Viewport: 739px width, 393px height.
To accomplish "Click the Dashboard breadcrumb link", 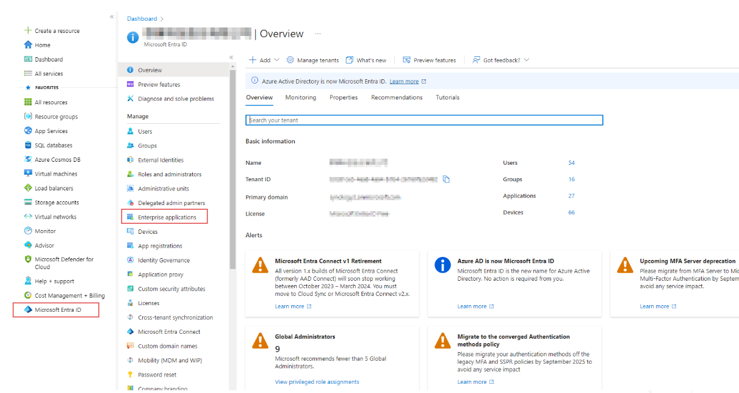I will pos(142,19).
